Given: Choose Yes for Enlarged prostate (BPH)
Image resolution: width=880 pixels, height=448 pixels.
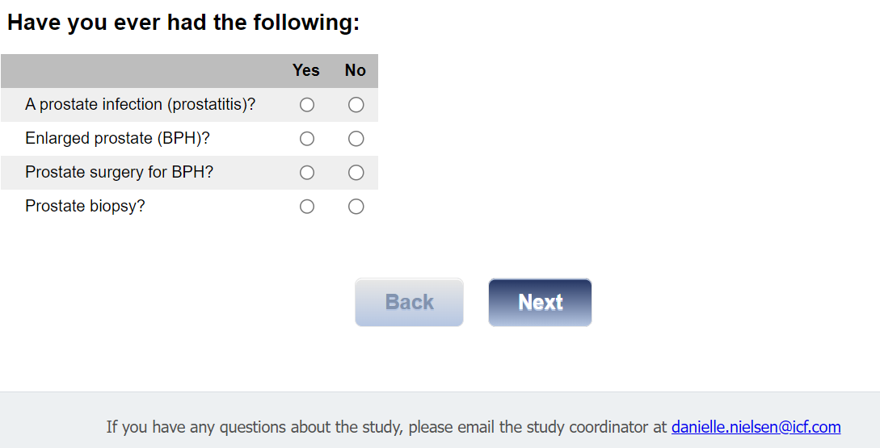Looking at the screenshot, I should 307,139.
